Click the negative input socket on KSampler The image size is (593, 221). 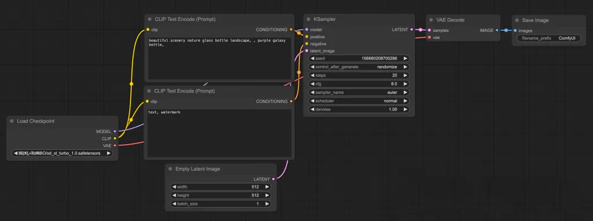(x=307, y=44)
